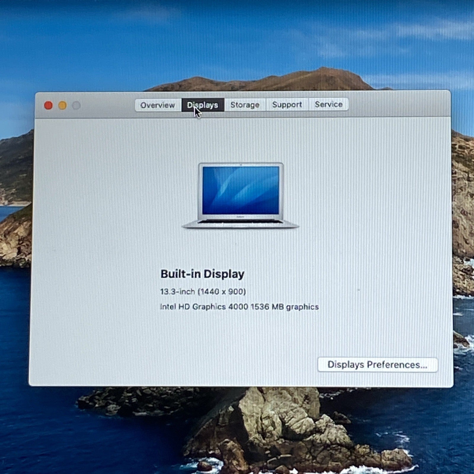474x474 pixels.
Task: Minimize the window with the yellow button
Action: 63,105
